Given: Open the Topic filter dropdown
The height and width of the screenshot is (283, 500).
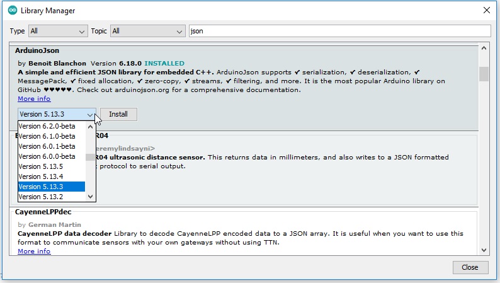Looking at the screenshot, I should pyautogui.click(x=147, y=31).
